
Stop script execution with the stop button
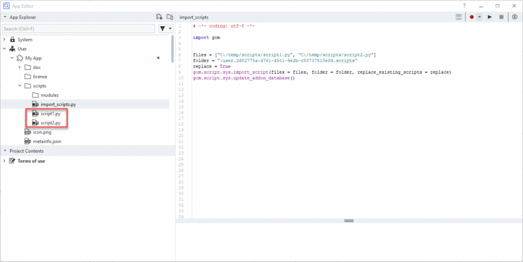501,17
